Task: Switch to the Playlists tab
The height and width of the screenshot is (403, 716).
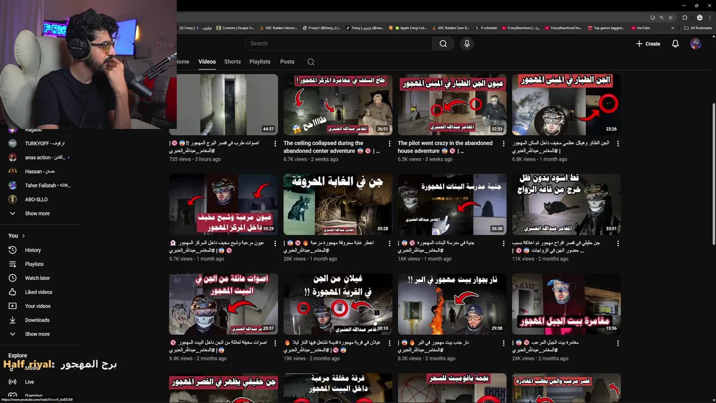Action: tap(260, 62)
